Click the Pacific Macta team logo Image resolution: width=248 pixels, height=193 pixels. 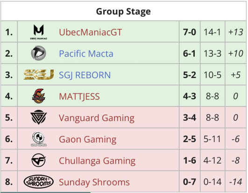[39, 53]
